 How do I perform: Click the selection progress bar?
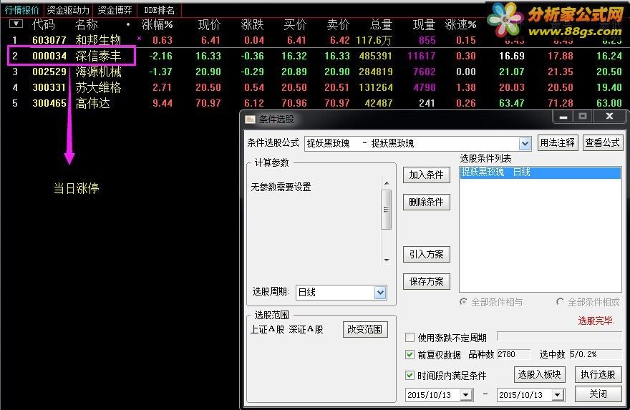coord(559,336)
